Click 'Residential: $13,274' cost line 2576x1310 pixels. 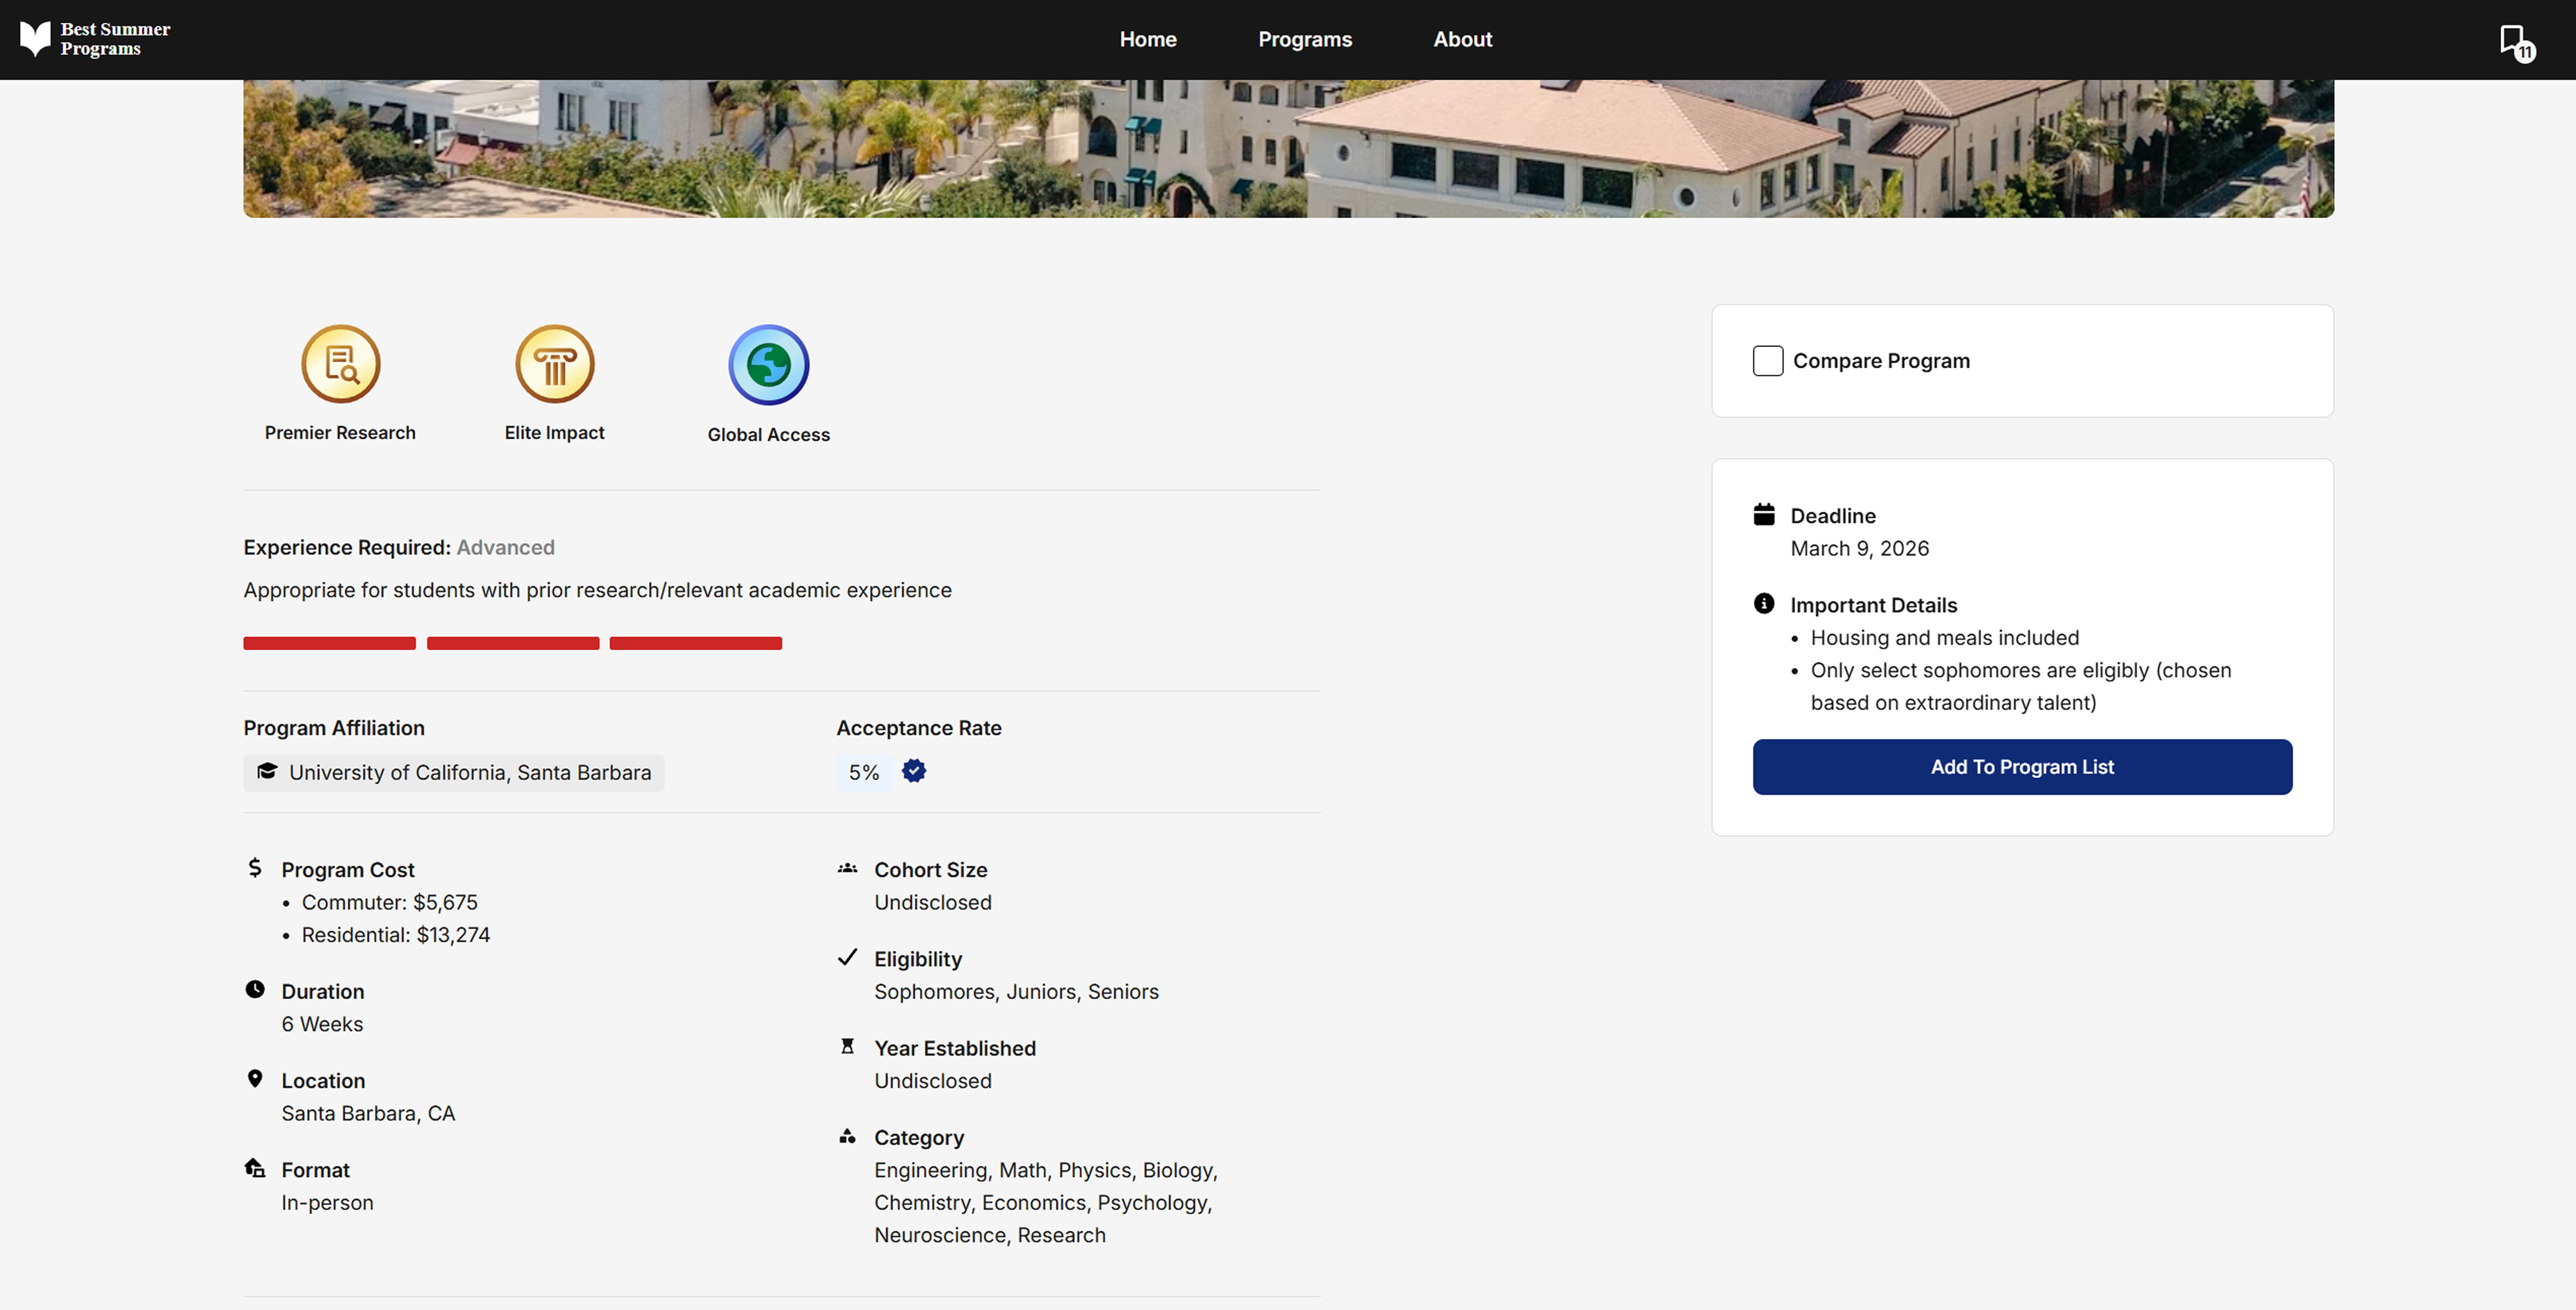396,935
